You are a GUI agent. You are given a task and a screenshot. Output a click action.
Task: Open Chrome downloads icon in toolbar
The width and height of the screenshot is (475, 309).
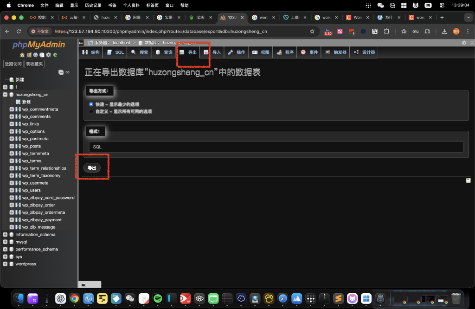click(x=444, y=31)
